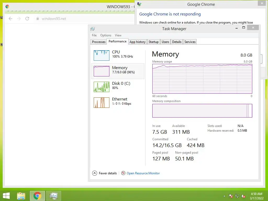Click the Cached value 424 MB

pyautogui.click(x=196, y=145)
